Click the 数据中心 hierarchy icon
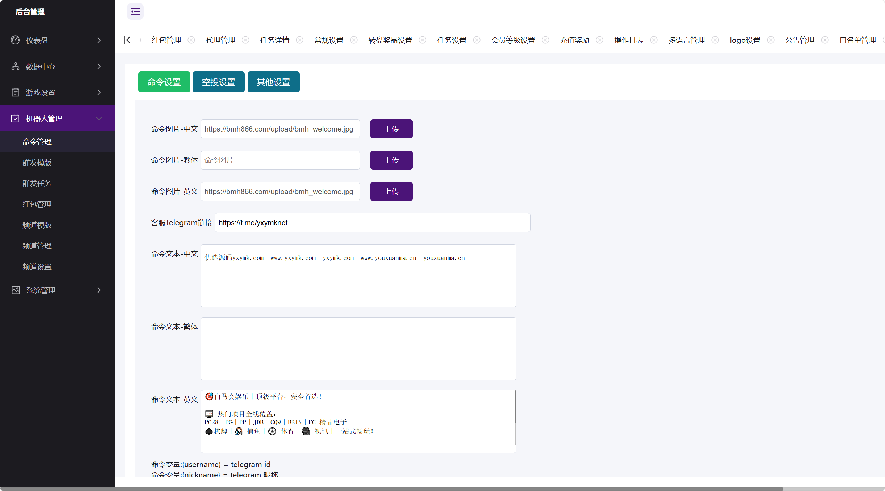This screenshot has width=885, height=491. pos(15,66)
